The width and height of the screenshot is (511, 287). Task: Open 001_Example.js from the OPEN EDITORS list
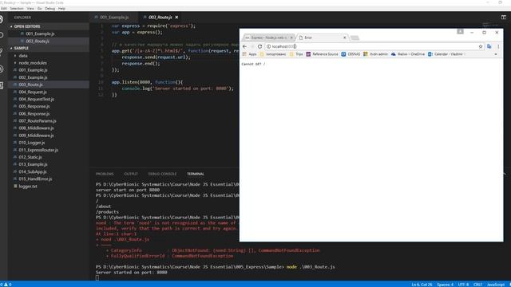[x=40, y=33]
